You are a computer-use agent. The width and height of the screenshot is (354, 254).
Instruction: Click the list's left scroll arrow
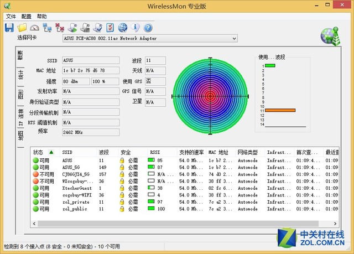pos(34,224)
